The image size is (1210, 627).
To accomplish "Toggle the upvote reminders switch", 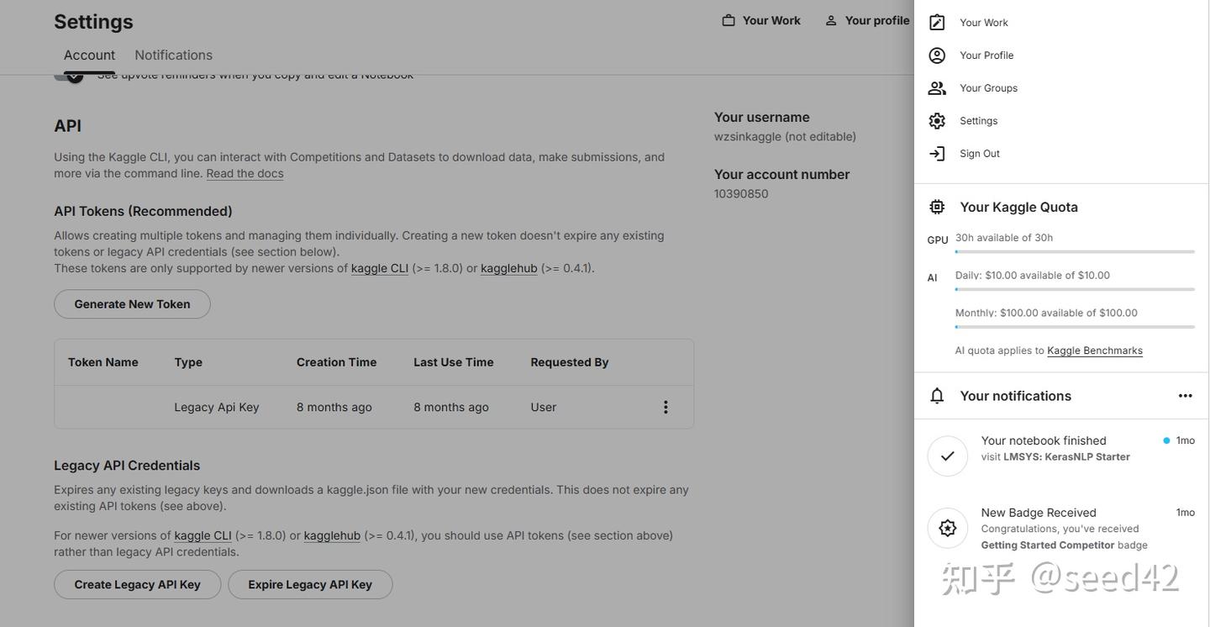I will (x=69, y=75).
